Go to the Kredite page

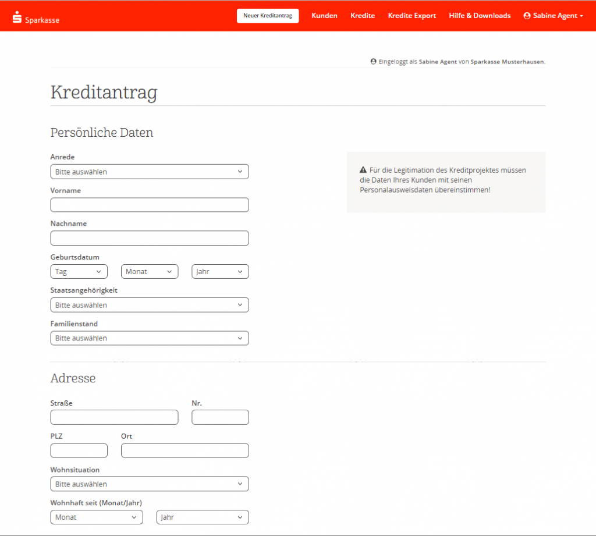click(363, 16)
